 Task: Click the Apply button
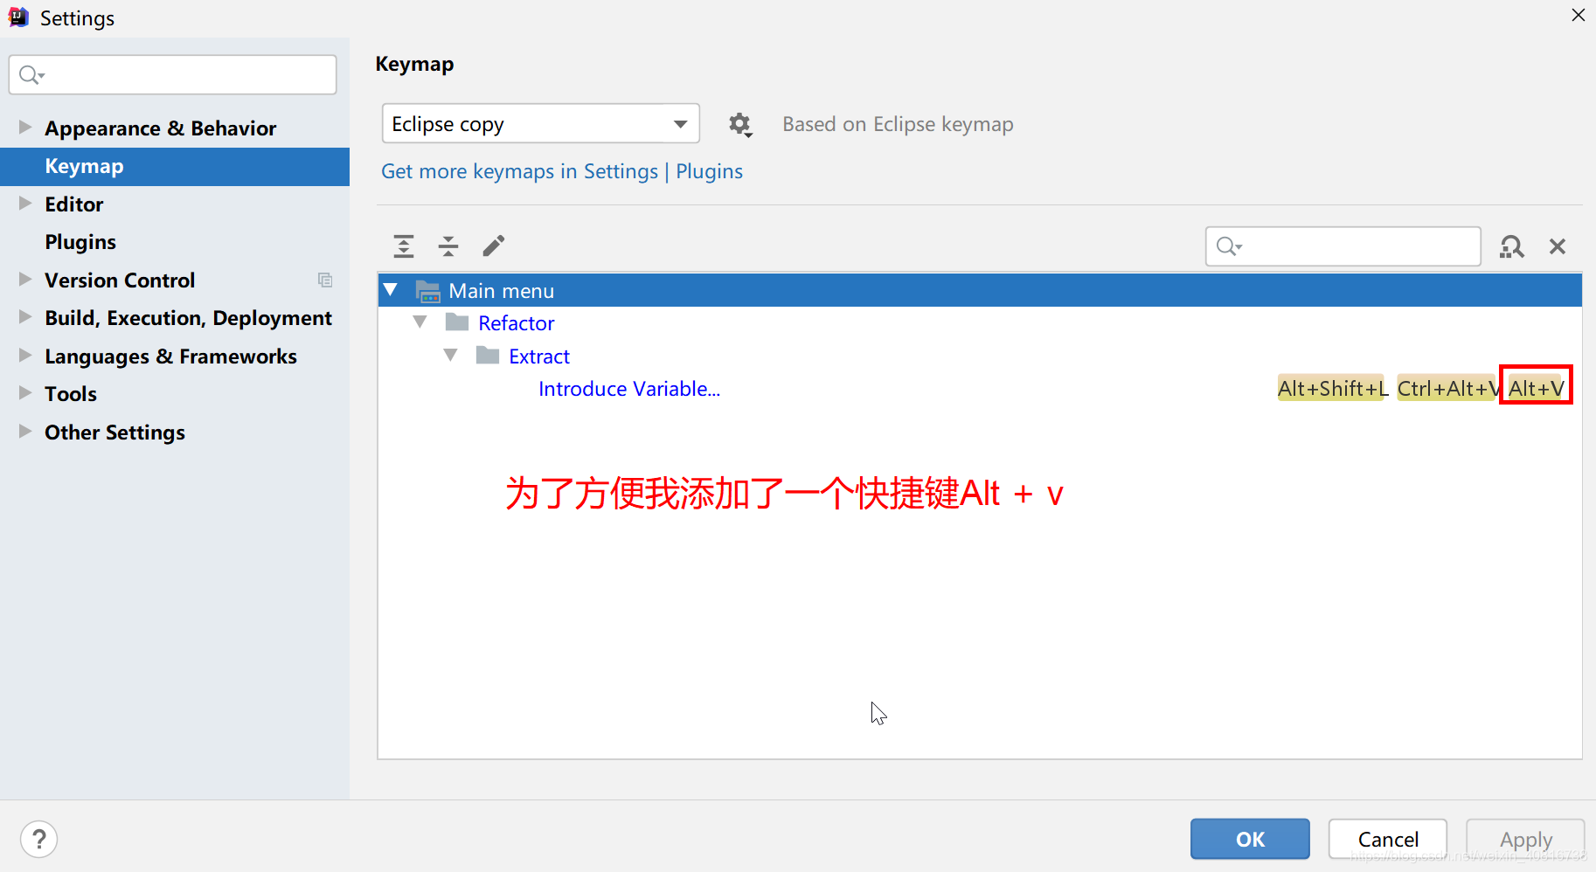click(x=1526, y=839)
